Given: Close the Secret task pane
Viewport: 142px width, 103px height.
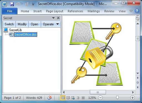Looking at the screenshot, I should 58,18.
